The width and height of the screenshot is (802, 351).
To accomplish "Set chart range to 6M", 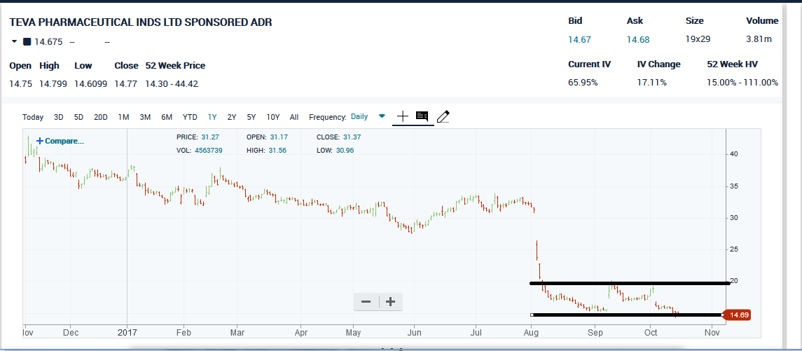I will [167, 117].
